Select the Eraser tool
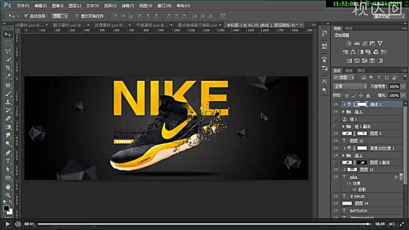This screenshot has height=230, width=409. point(8,119)
